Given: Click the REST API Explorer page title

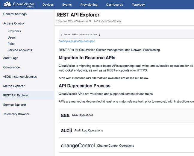Looking at the screenshot, I should [x=78, y=15].
